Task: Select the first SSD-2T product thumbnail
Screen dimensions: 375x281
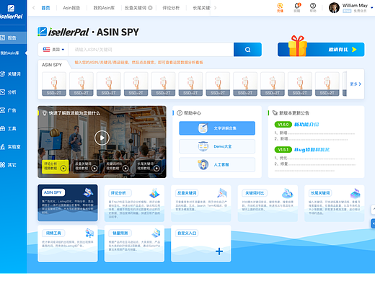Action: [x=54, y=84]
